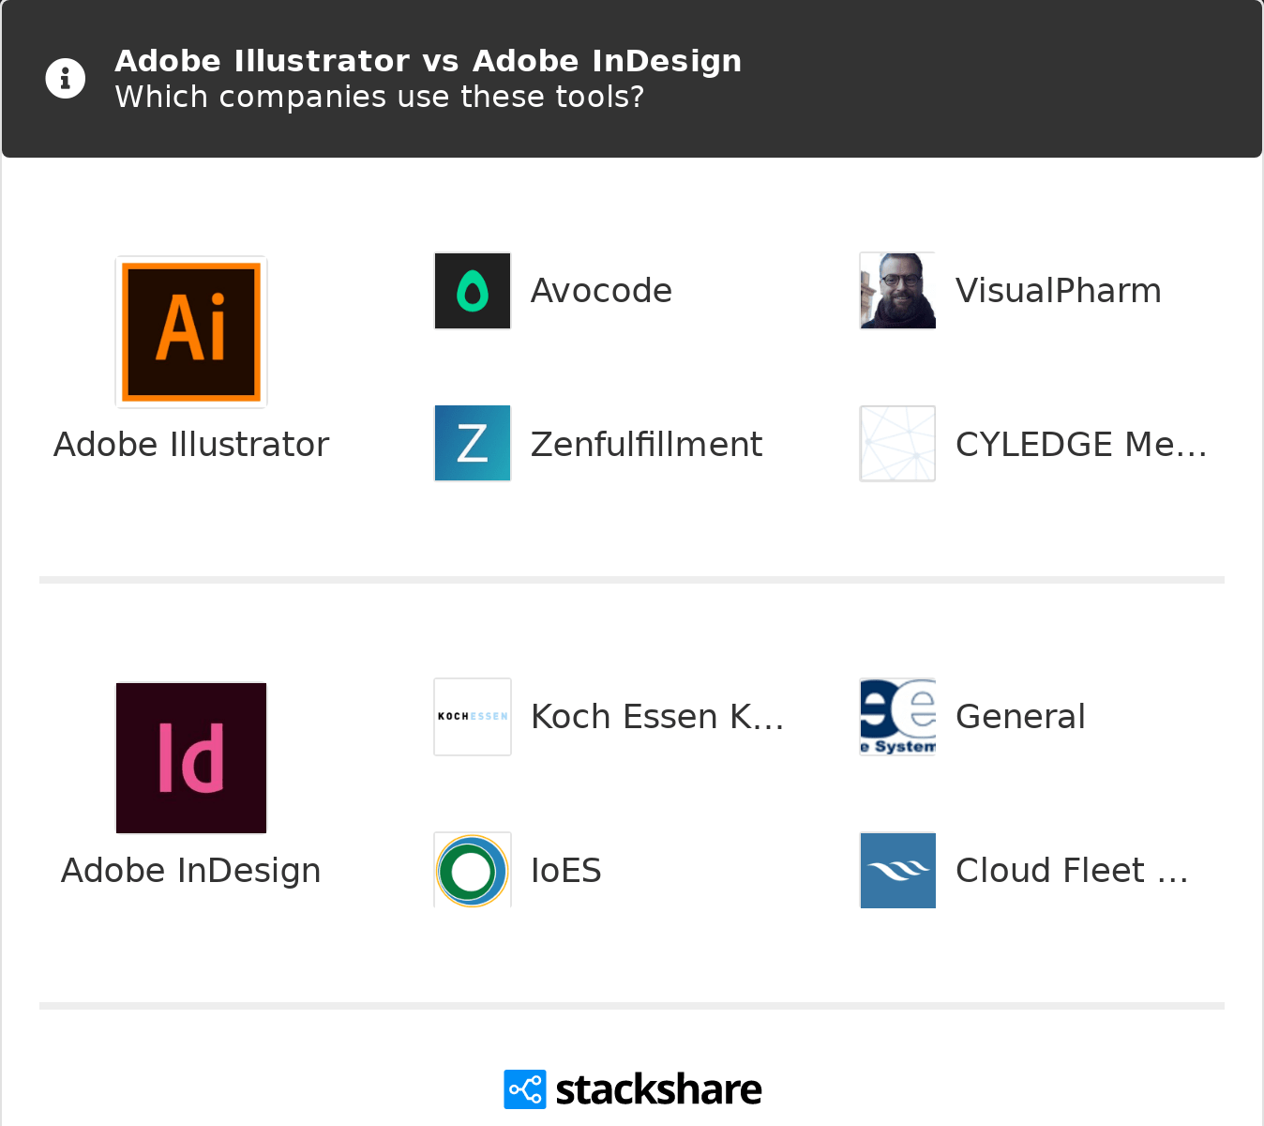This screenshot has height=1126, width=1264.
Task: Open the VisualPharm profile picture
Action: point(896,291)
